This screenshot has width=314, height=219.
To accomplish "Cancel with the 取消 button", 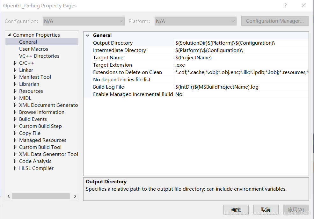I will click(x=266, y=209).
